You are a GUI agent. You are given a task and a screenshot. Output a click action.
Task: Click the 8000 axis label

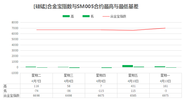tap(15, 22)
